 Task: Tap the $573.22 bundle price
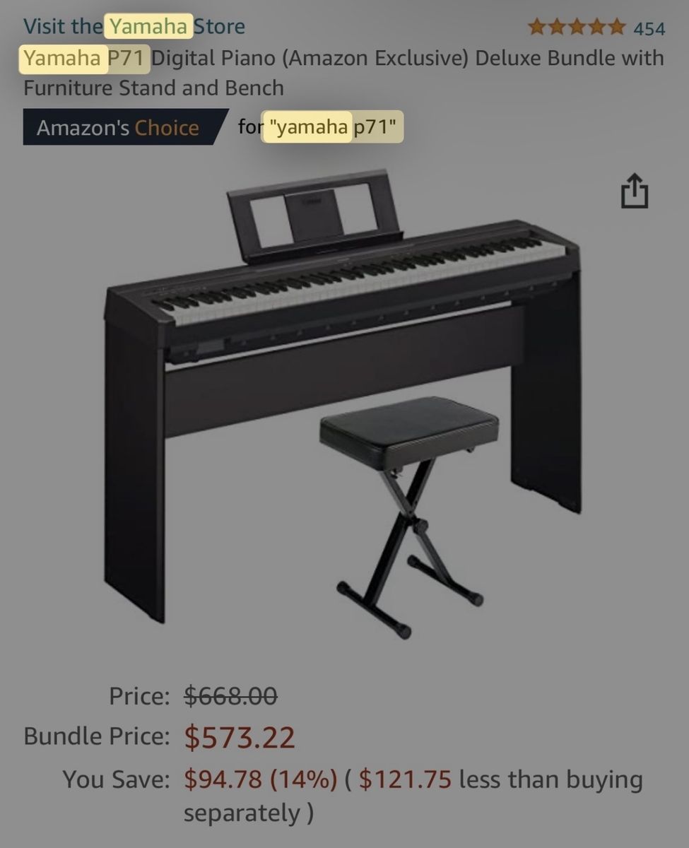(x=240, y=737)
